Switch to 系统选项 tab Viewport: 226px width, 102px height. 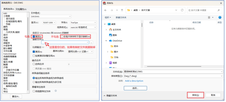point(9,9)
